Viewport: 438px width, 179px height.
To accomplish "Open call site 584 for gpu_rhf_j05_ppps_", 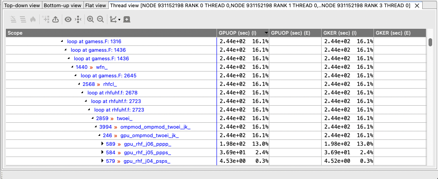I will (x=111, y=152).
